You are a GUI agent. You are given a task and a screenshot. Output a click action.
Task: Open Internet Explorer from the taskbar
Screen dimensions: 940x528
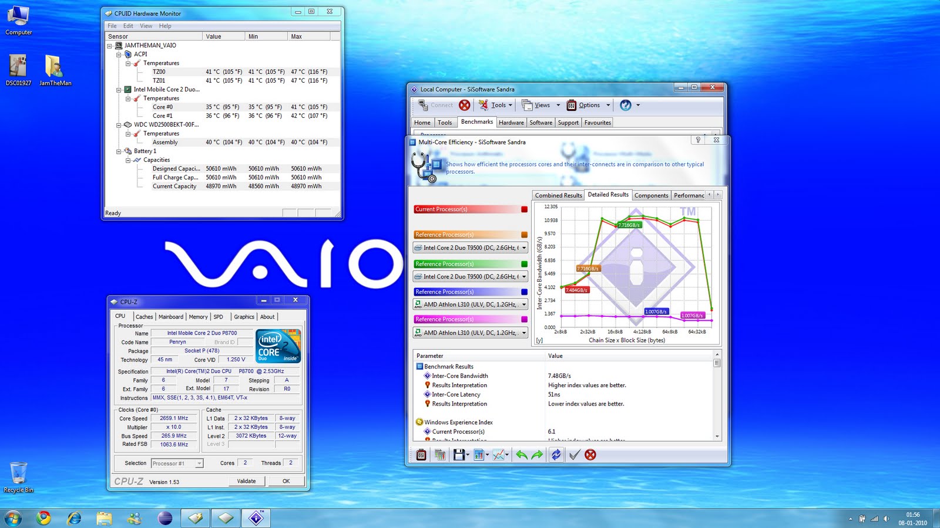tap(74, 518)
